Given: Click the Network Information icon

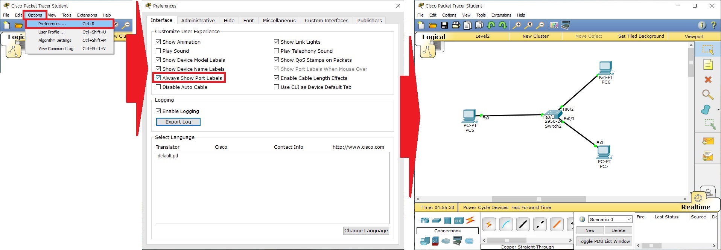Looking at the screenshot, I should pyautogui.click(x=702, y=25).
